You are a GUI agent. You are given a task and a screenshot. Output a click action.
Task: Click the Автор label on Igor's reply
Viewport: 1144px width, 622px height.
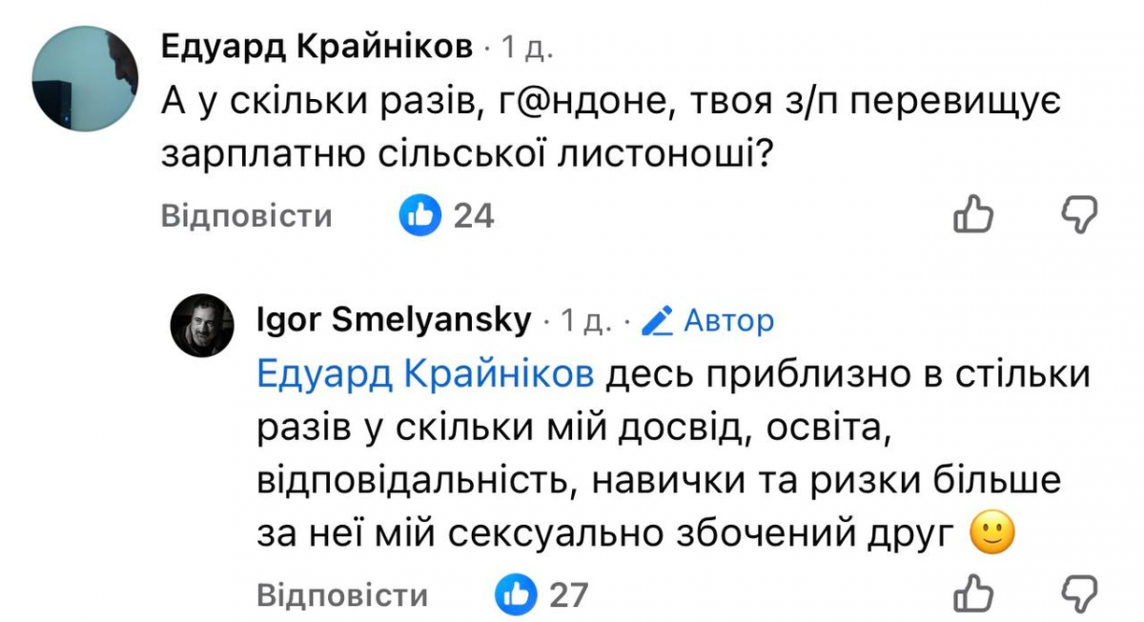point(729,322)
